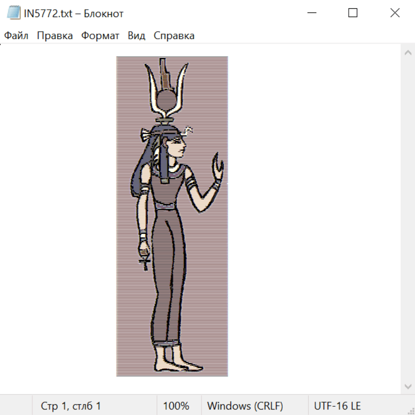Open the Правка menu
Screen dimensions: 415x415
coord(55,36)
